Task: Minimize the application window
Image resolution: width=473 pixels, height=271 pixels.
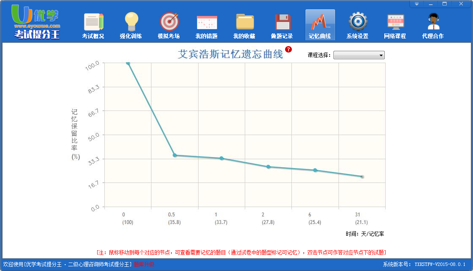Action: click(x=431, y=4)
